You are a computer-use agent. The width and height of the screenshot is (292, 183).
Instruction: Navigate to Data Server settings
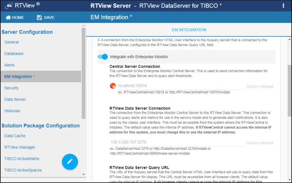tap(15, 99)
